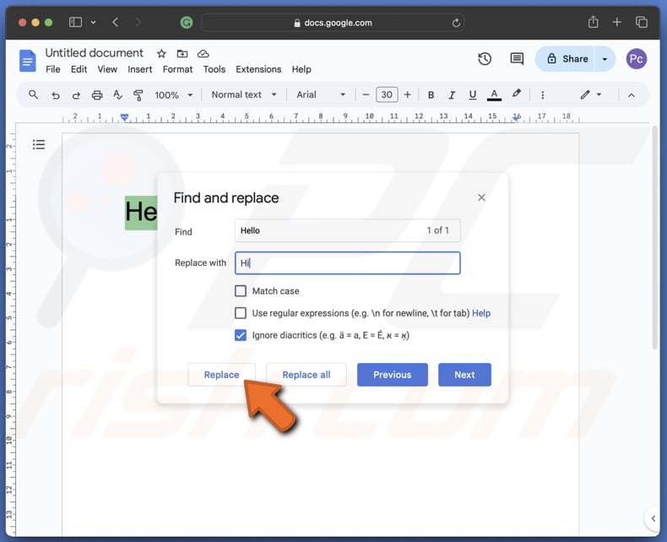Redo the last action
667x542 pixels.
coord(76,95)
